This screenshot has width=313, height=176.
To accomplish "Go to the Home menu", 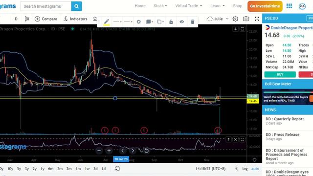I will [x=140, y=6].
